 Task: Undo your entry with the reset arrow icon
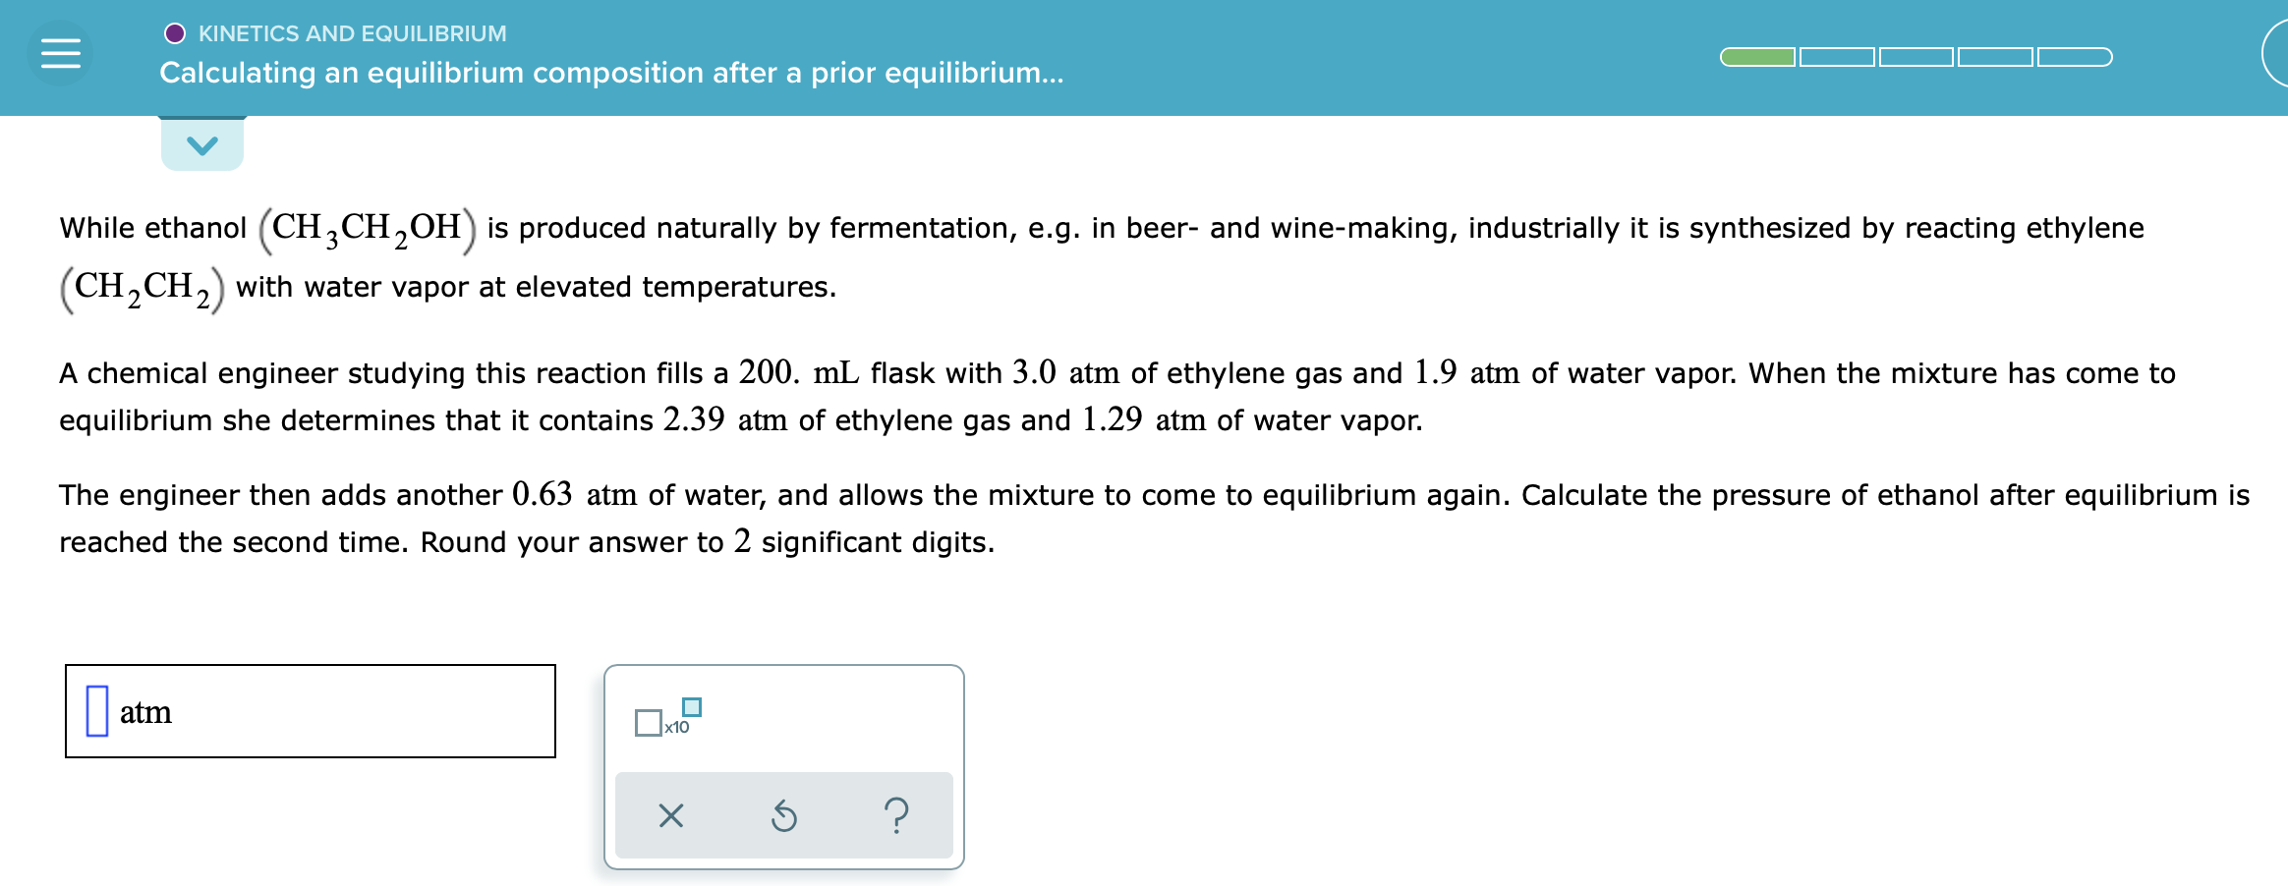pyautogui.click(x=783, y=815)
